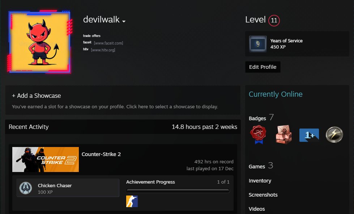This screenshot has width=354, height=214.
Task: Click the Chicken Chaser achievement shield icon
Action: [x=25, y=187]
